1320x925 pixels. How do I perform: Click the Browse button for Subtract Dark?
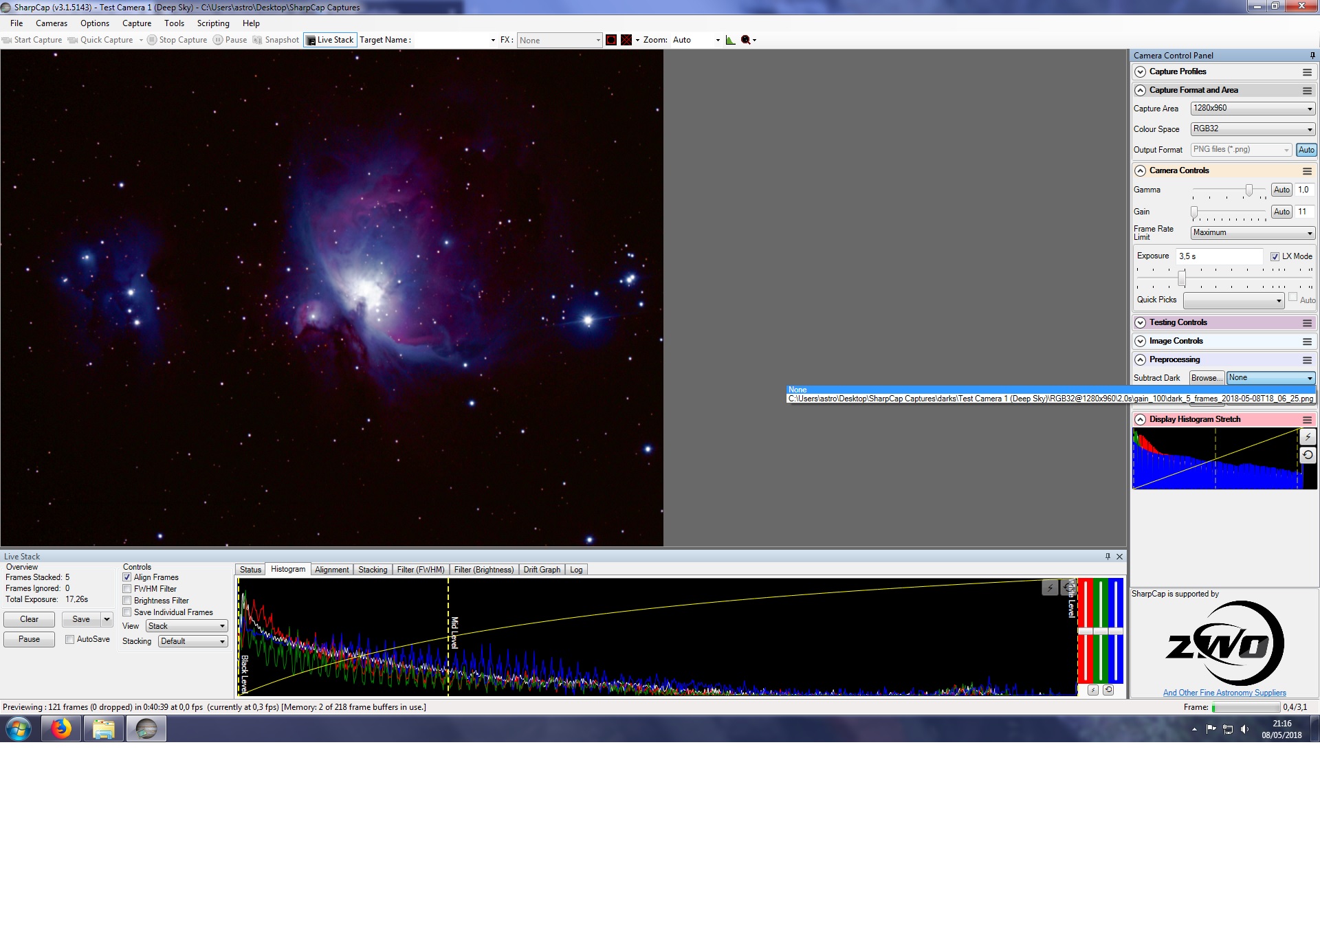(1207, 378)
